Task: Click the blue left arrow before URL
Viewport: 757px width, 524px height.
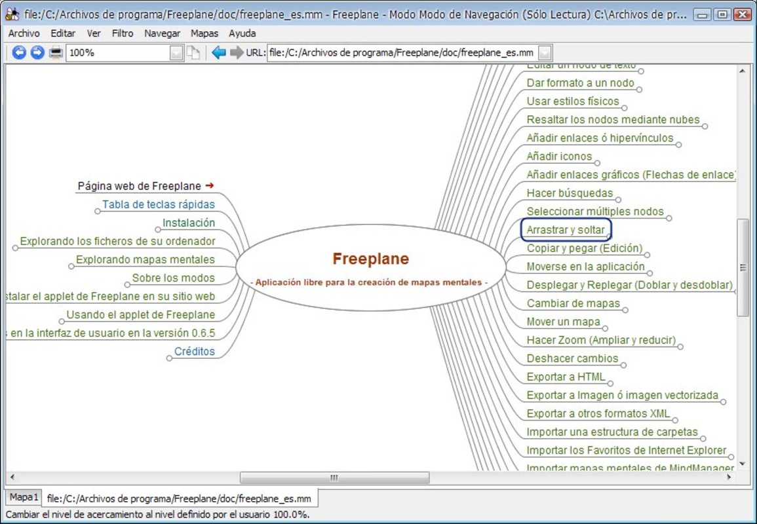Action: (219, 52)
